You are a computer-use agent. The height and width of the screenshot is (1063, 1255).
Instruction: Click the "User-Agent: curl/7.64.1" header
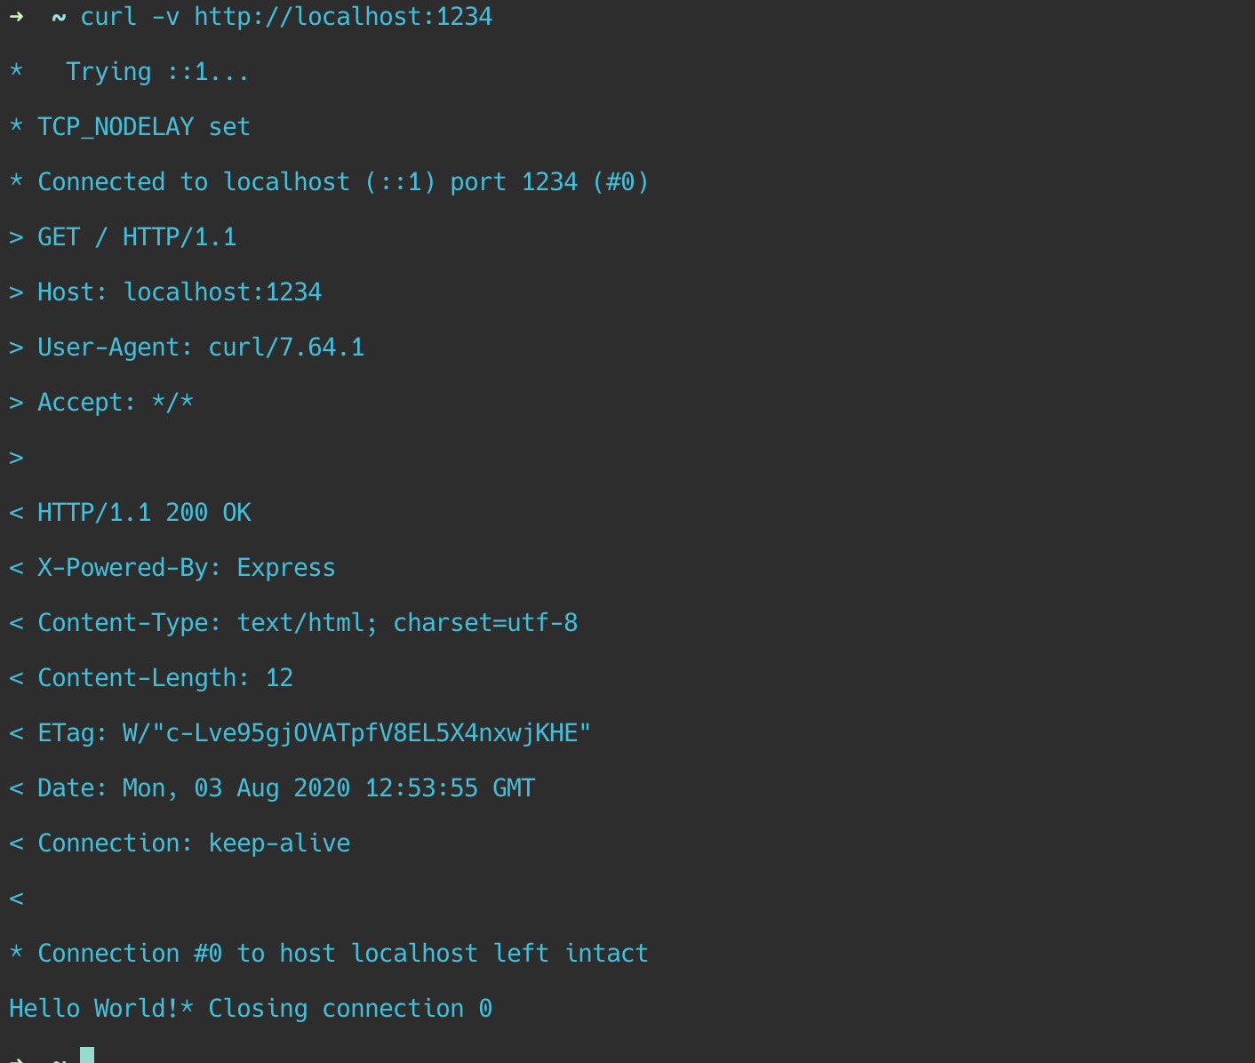click(x=200, y=348)
